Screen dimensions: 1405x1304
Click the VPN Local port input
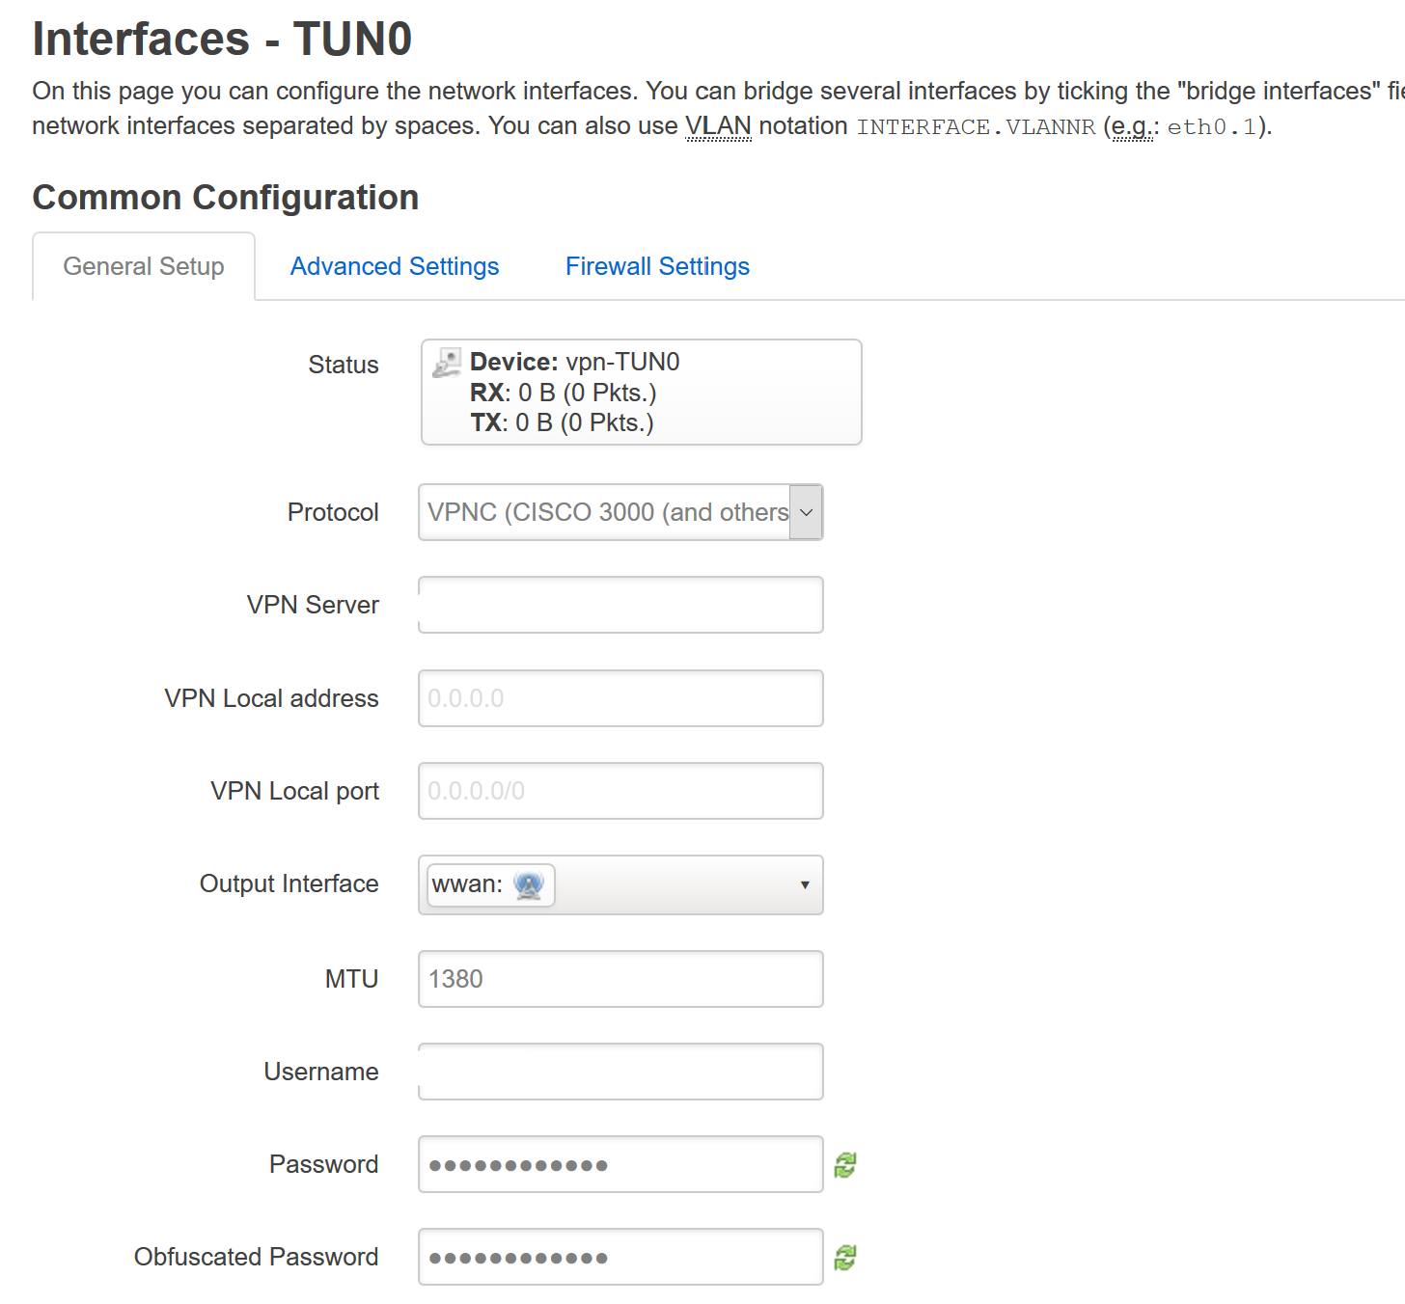pyautogui.click(x=620, y=791)
